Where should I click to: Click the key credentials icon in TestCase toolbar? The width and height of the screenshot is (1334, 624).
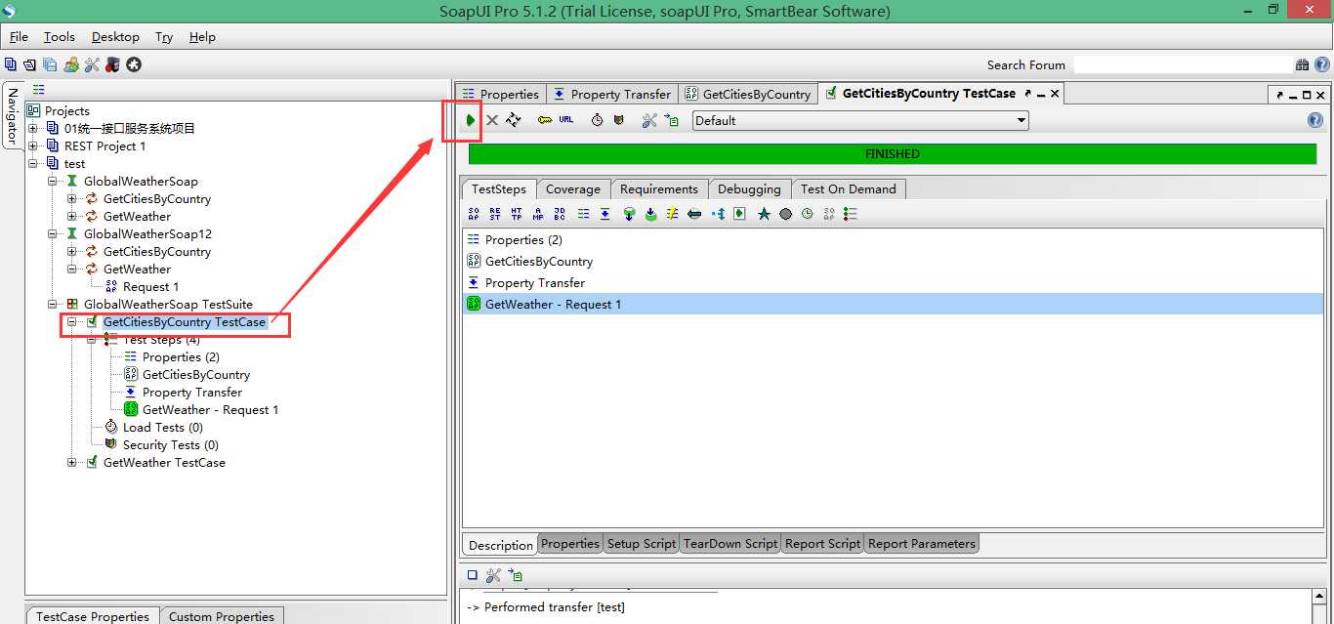pyautogui.click(x=545, y=120)
